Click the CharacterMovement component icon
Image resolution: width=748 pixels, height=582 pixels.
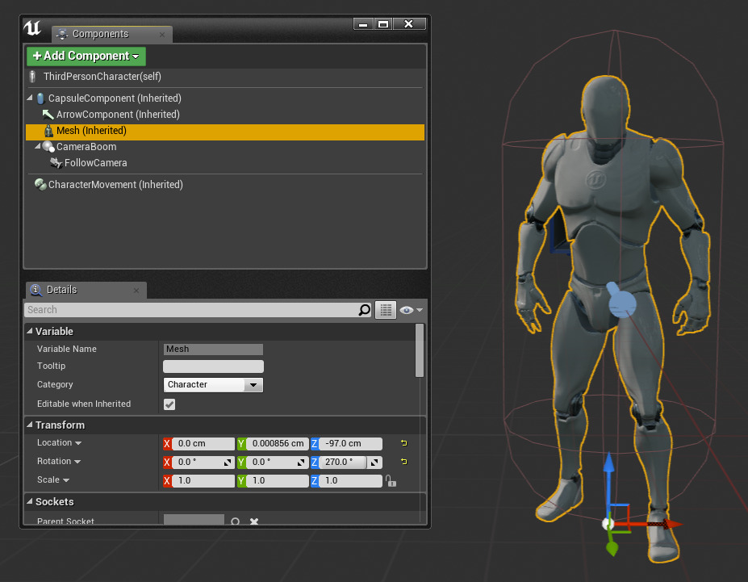pyautogui.click(x=40, y=184)
